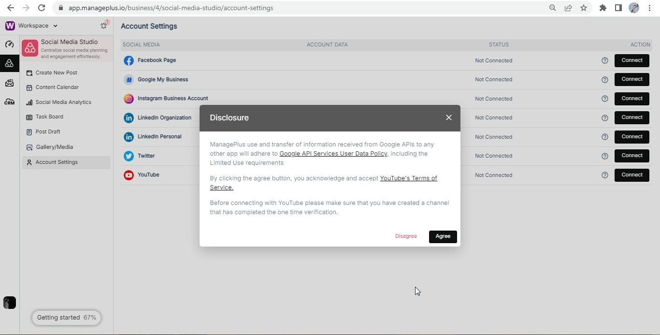Screen dimensions: 660x335
Task: Click the Disclosure dialog title
Action: tap(229, 118)
